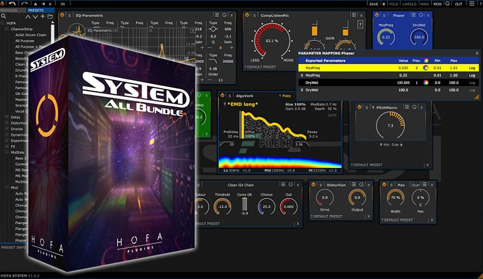The height and width of the screenshot is (279, 483).
Task: Expand the Delay preset folder
Action: click(x=7, y=117)
